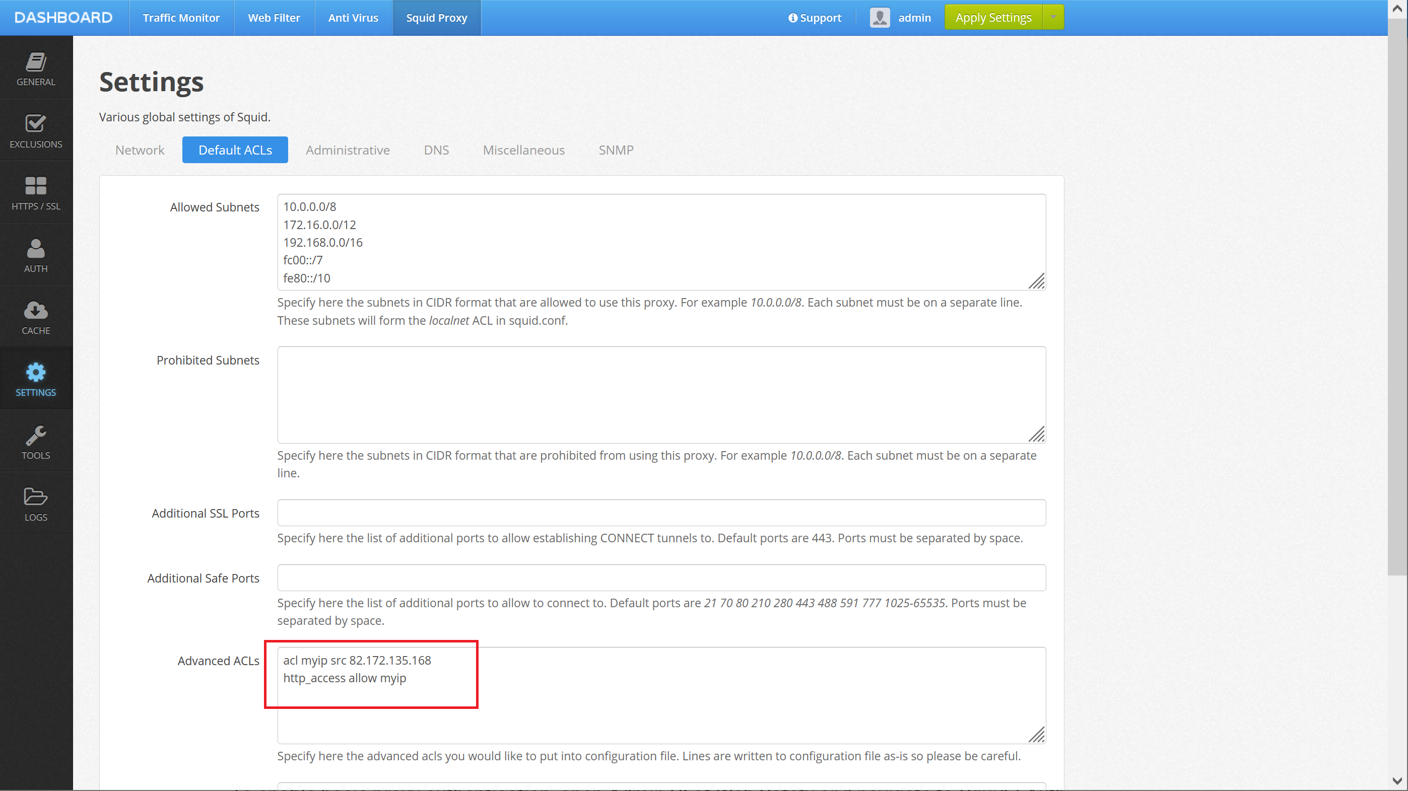The image size is (1408, 791).
Task: Open the Traffic Monitor menu
Action: click(181, 18)
